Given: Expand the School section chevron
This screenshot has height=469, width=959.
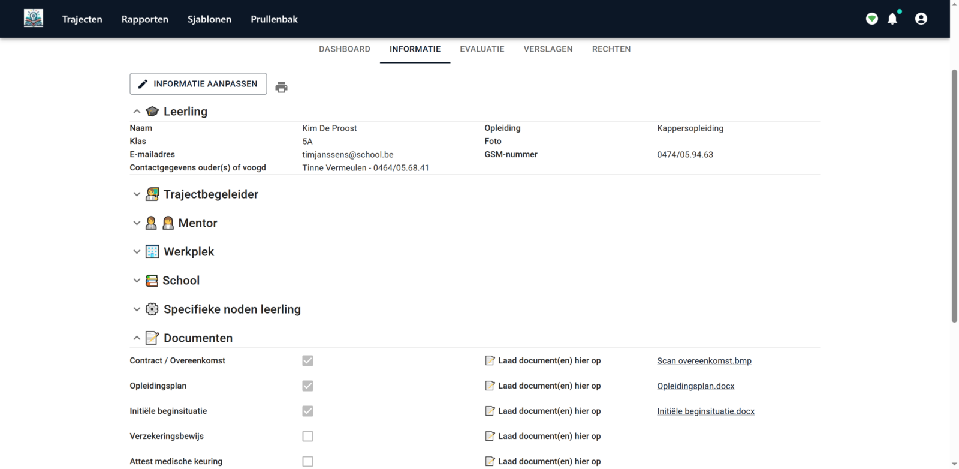Looking at the screenshot, I should [x=137, y=281].
